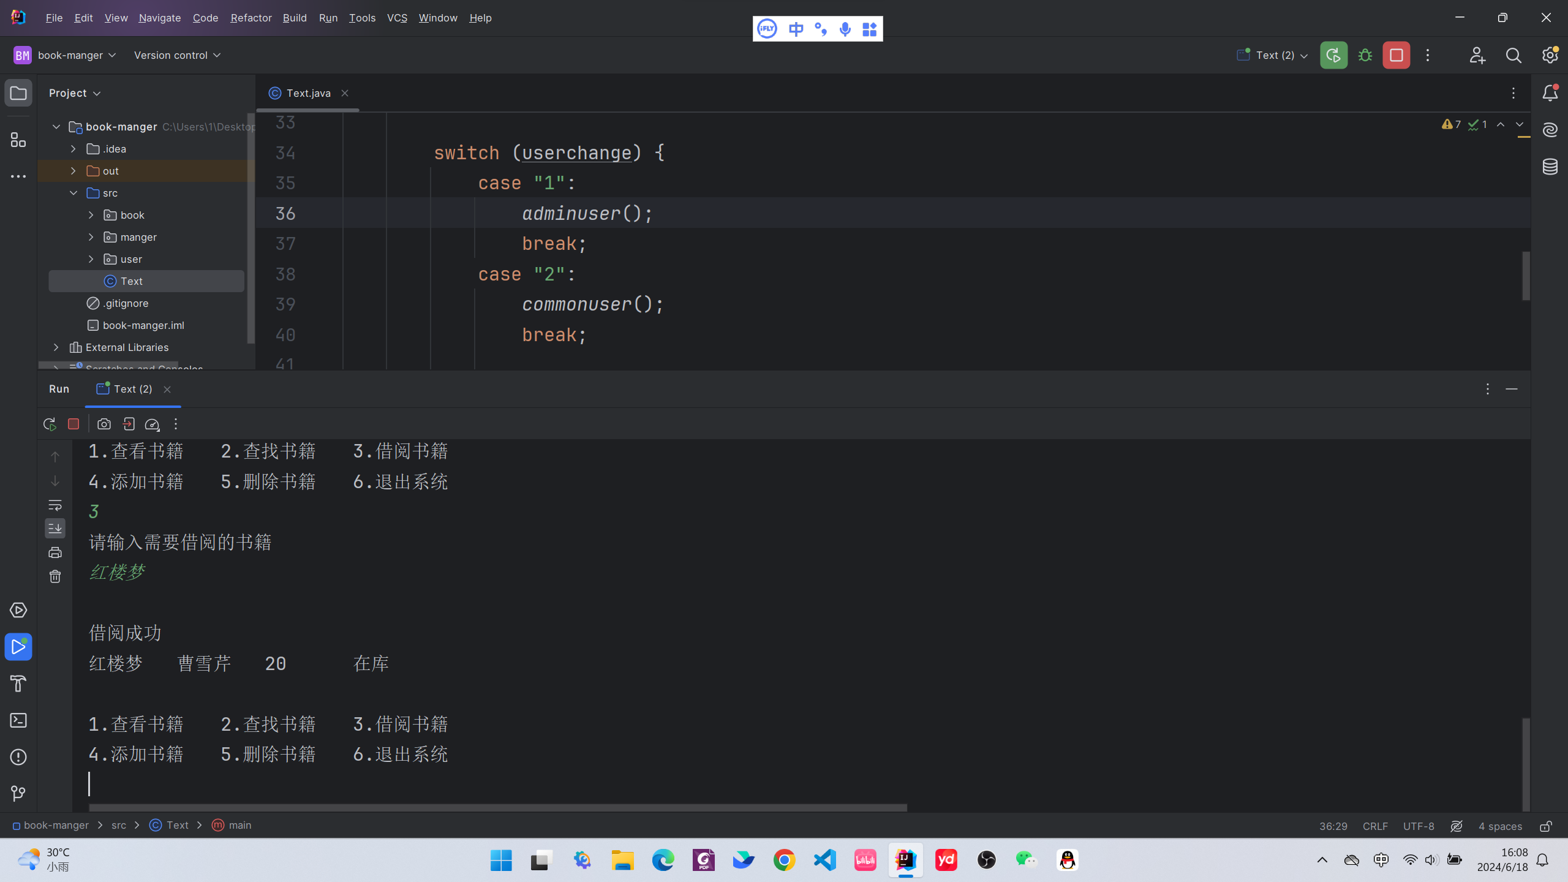Toggle iFLY Chinese input mode
This screenshot has width=1568, height=882.
click(796, 29)
